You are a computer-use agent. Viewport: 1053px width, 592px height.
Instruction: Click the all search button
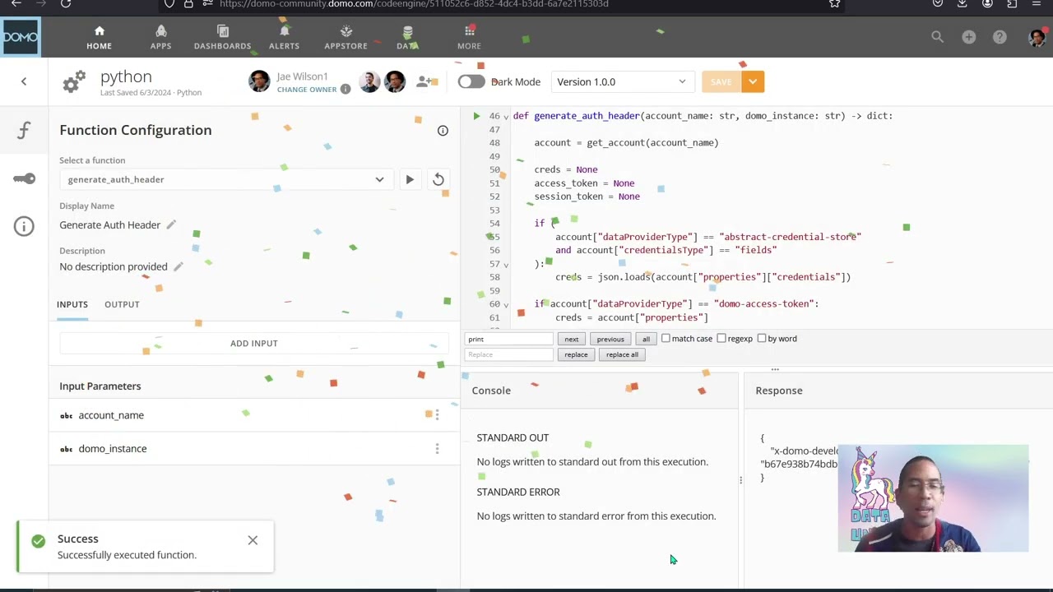pos(646,339)
